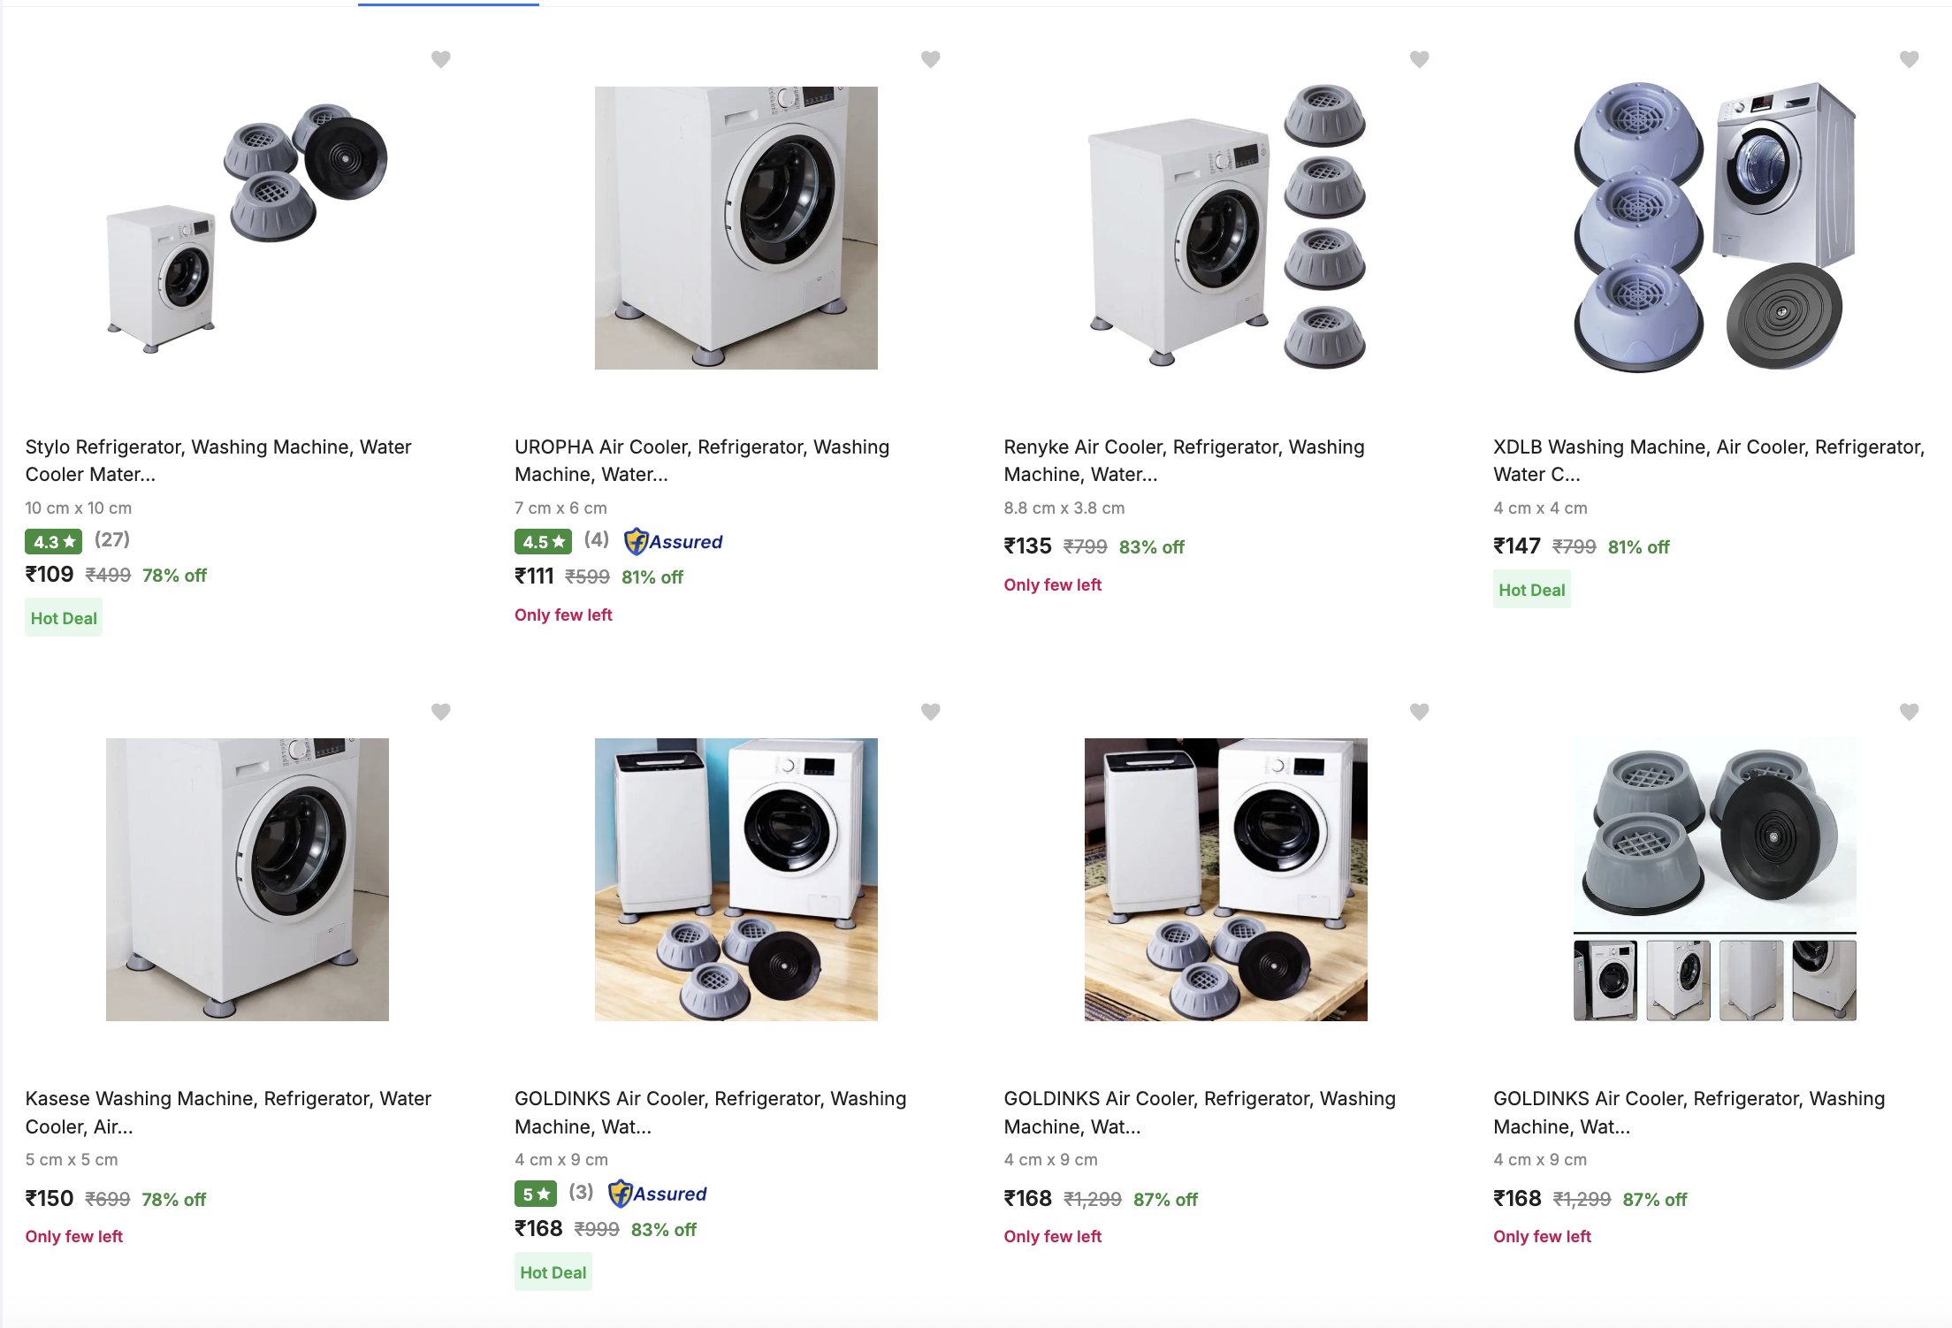View the UROPHA washing machine product image
The image size is (1952, 1328).
point(736,228)
